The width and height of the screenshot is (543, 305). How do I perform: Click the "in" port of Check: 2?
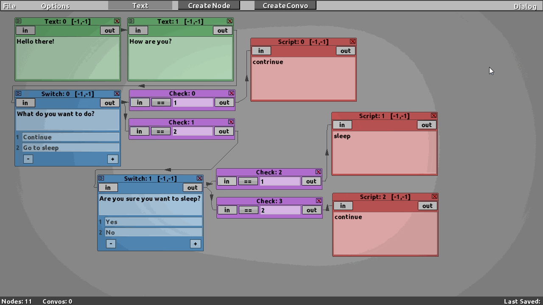pyautogui.click(x=227, y=181)
